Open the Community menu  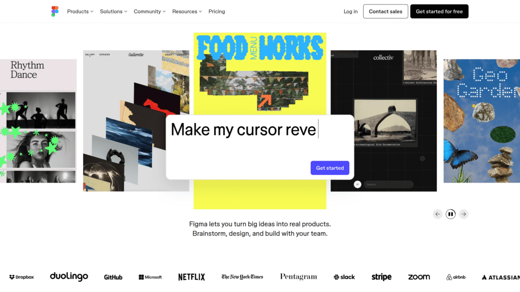click(x=149, y=11)
